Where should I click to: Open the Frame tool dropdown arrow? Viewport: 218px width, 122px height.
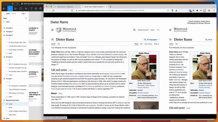coord(17,9)
